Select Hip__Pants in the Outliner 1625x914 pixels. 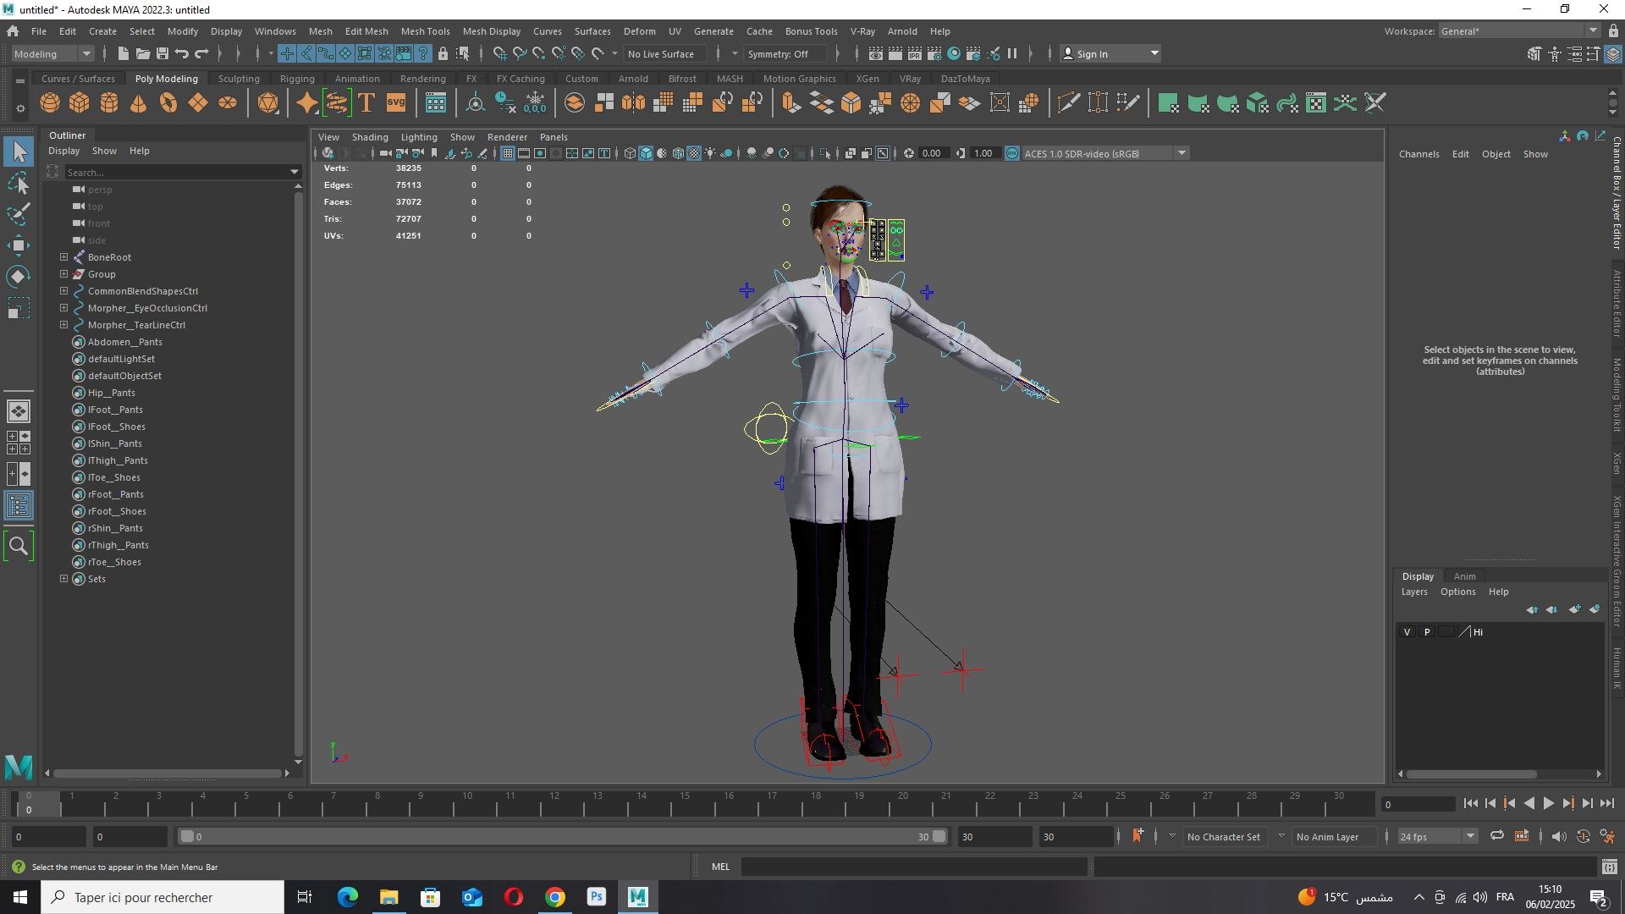pyautogui.click(x=111, y=393)
